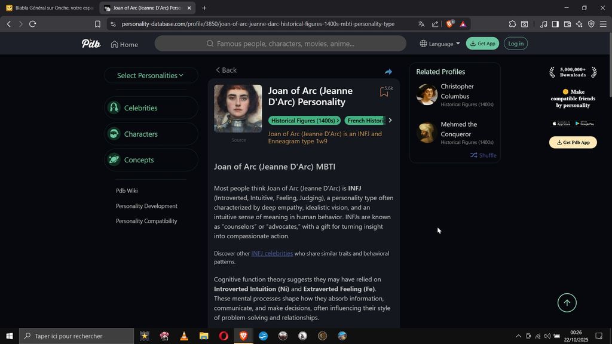Open the Concepts category
The width and height of the screenshot is (612, 344).
click(151, 160)
